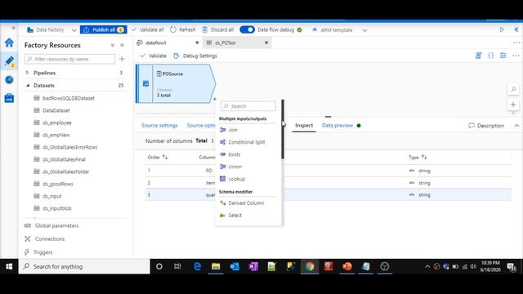523x294 pixels.
Task: Open the tab bar more options ellipsis
Action: [516, 42]
